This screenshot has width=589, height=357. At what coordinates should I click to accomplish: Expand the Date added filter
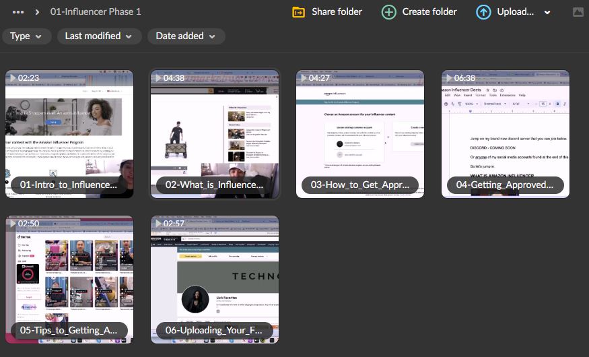point(186,36)
